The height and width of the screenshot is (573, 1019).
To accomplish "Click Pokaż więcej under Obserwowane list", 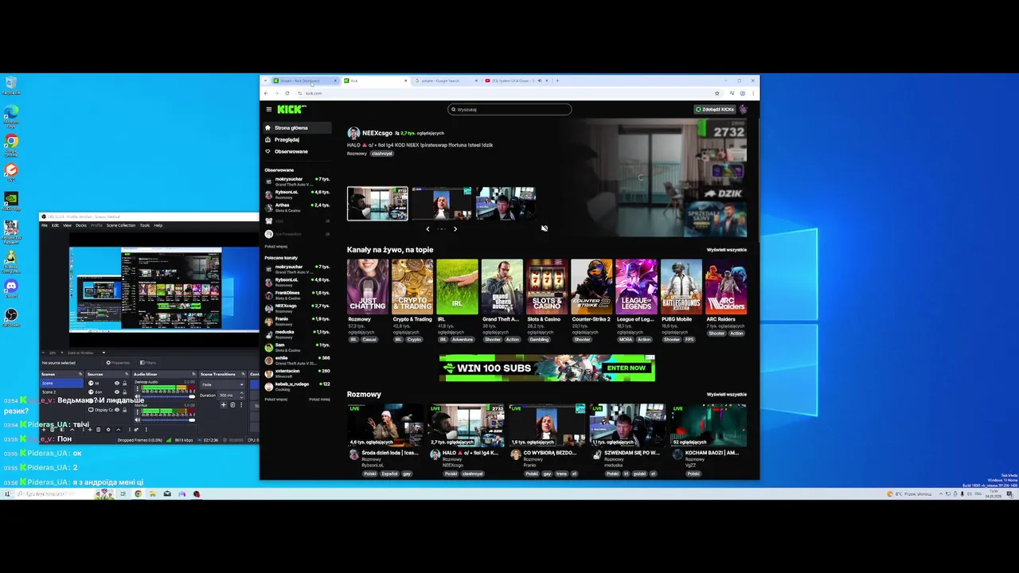I will (276, 247).
